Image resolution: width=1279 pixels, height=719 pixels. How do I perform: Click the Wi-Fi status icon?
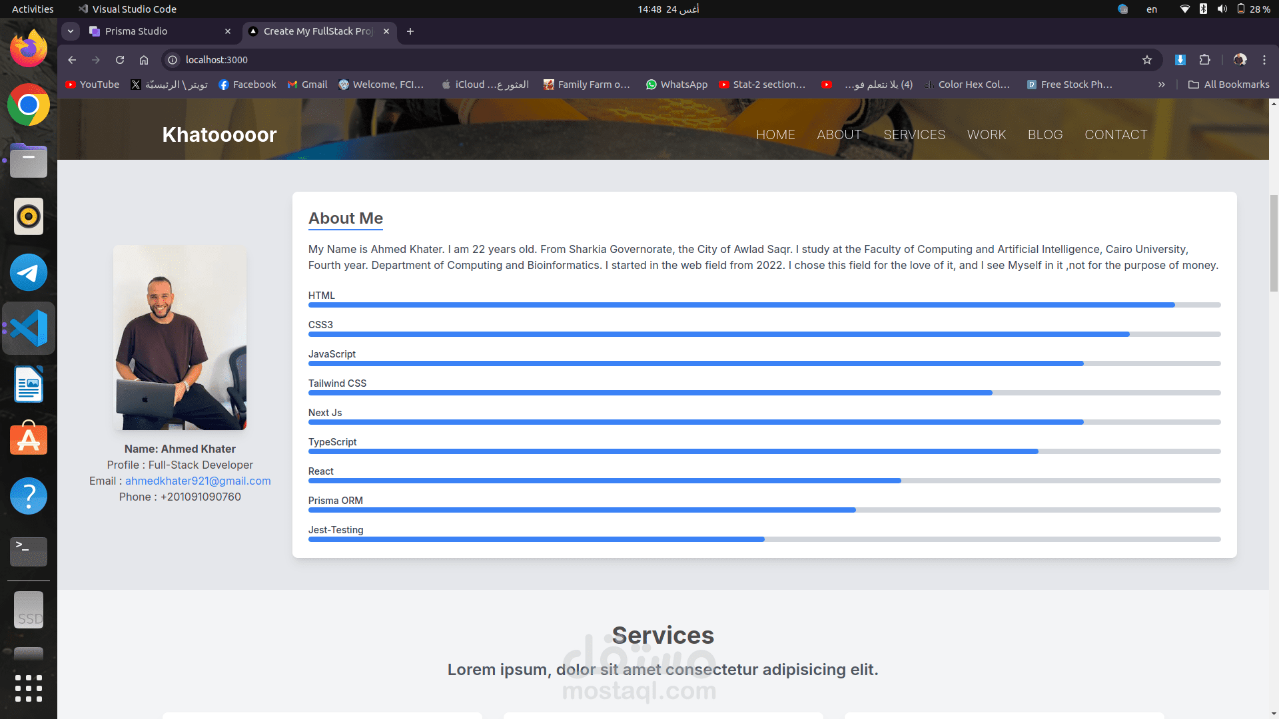click(1184, 9)
